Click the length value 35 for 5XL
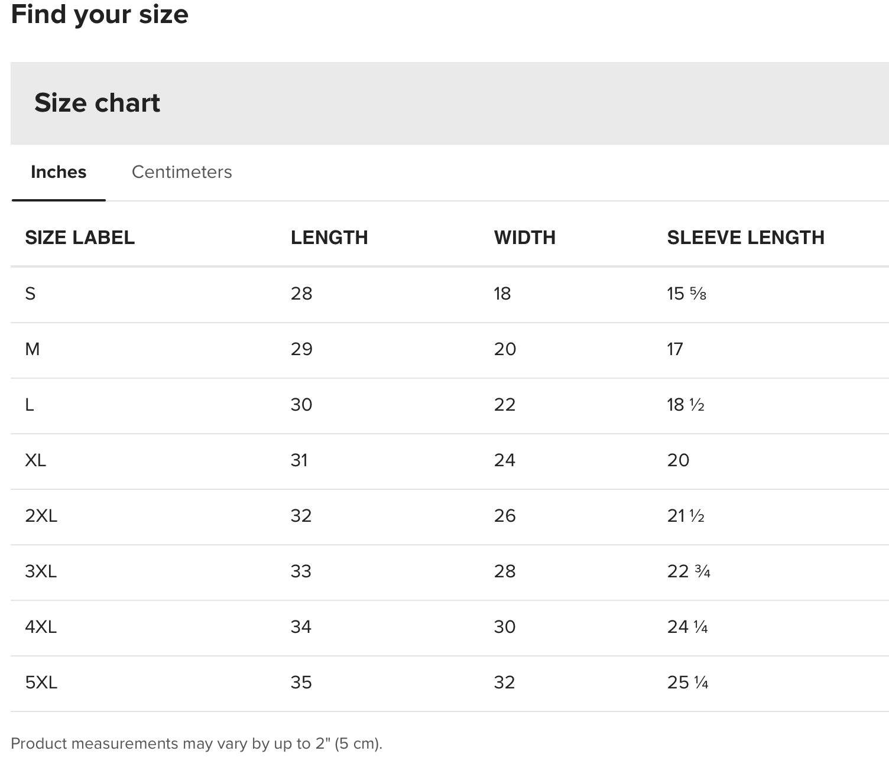Screen dimensions: 889x767 (301, 682)
